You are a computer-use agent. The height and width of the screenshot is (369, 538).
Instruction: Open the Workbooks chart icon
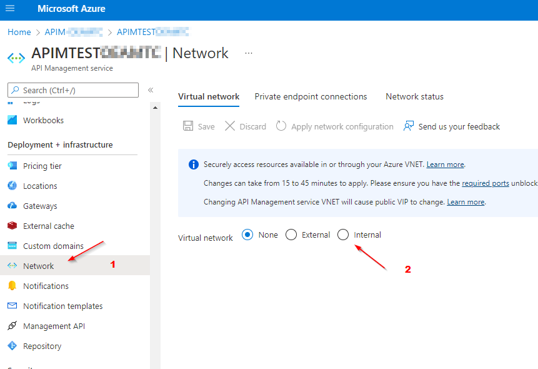12,120
